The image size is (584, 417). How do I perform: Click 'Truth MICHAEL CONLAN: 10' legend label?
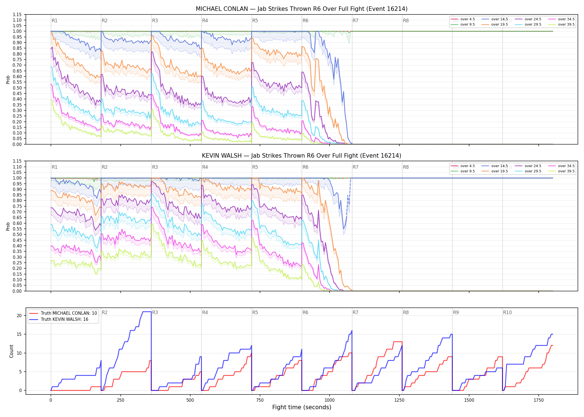point(69,313)
